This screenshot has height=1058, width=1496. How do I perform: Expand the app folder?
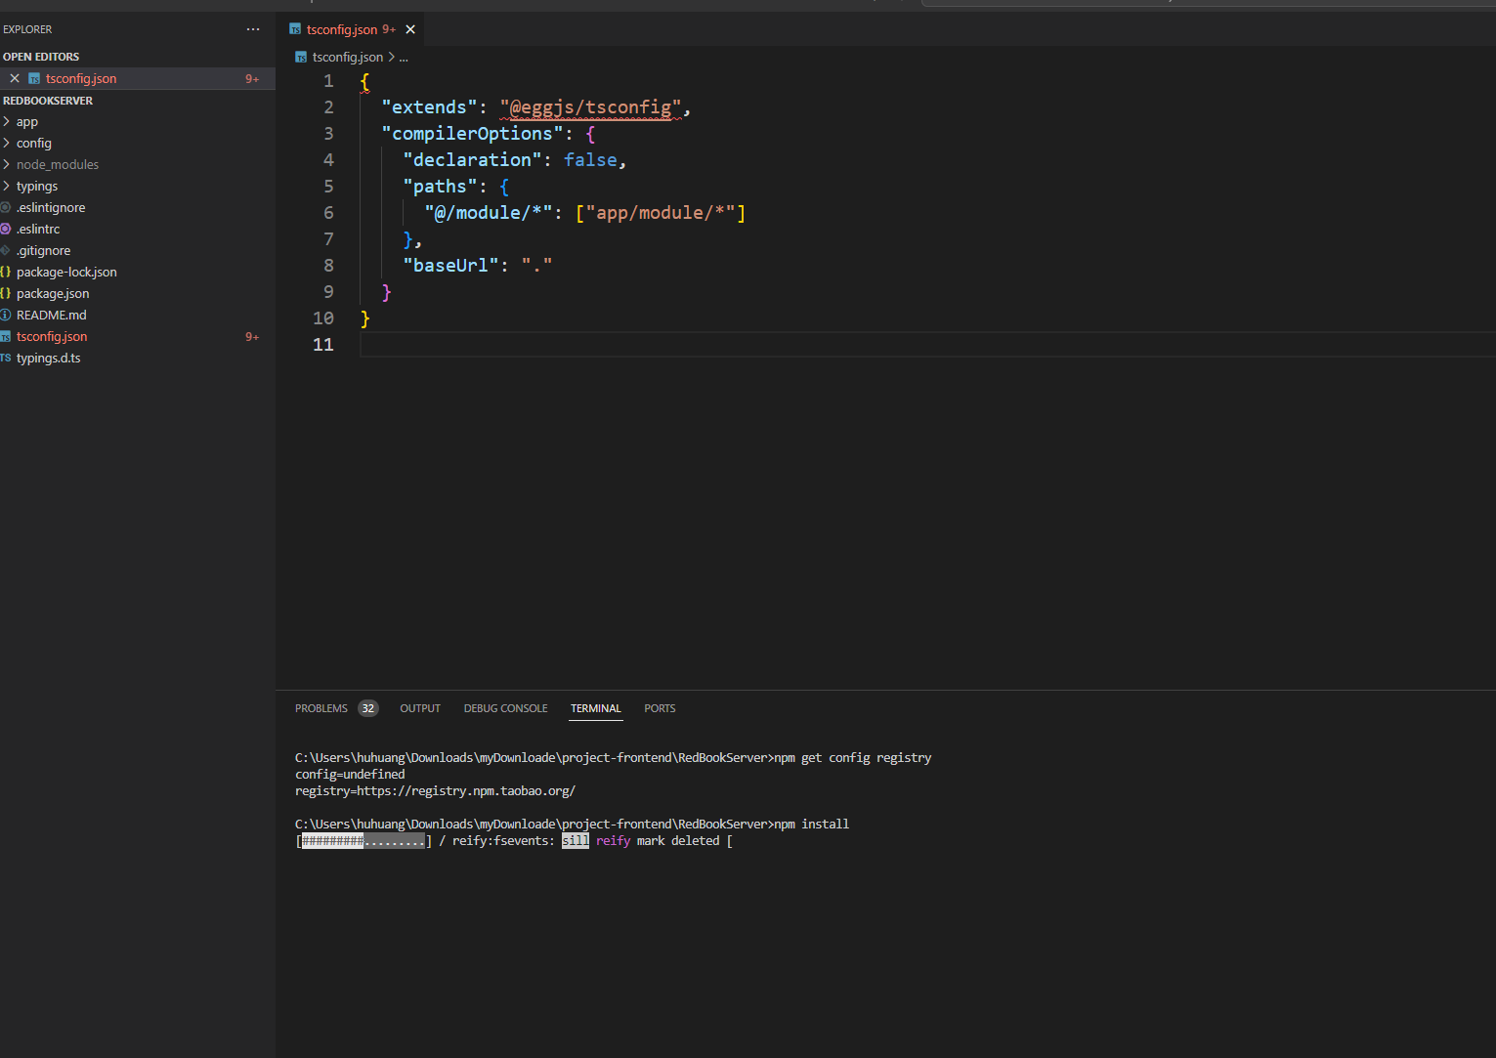(7, 121)
